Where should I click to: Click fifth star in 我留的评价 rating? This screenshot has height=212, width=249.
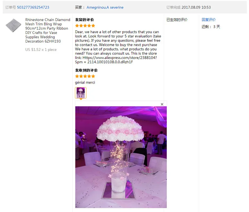coord(93,26)
